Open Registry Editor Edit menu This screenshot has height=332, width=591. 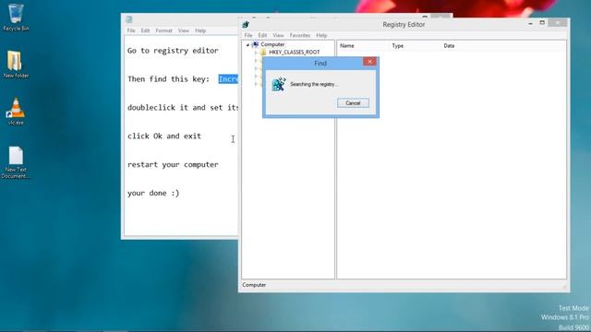(x=262, y=35)
